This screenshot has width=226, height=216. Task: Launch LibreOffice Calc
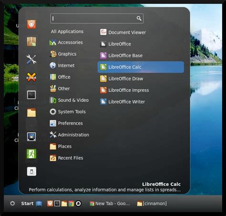[141, 67]
